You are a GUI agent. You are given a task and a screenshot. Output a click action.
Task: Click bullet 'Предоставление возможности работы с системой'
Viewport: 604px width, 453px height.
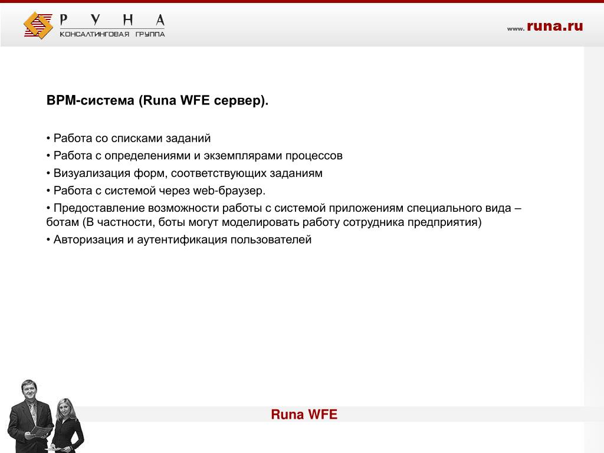[284, 215]
